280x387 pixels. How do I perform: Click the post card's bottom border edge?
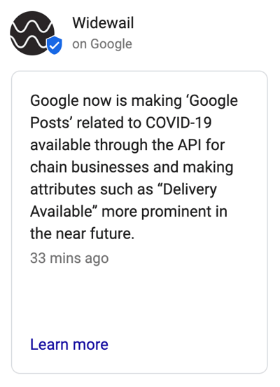pos(139,373)
